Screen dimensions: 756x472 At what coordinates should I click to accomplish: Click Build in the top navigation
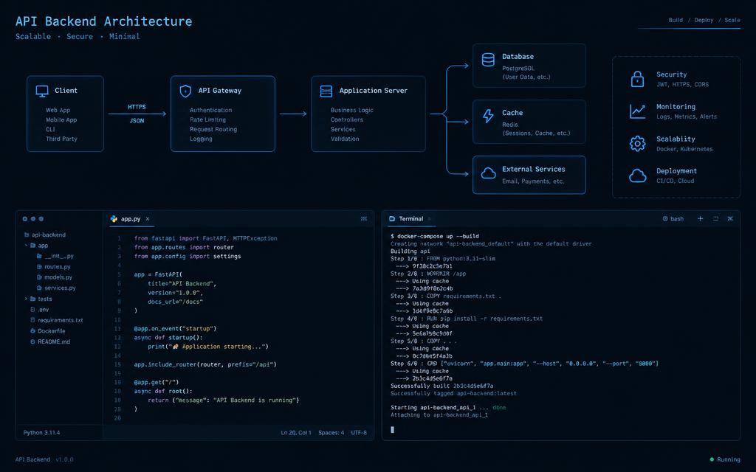pyautogui.click(x=676, y=20)
